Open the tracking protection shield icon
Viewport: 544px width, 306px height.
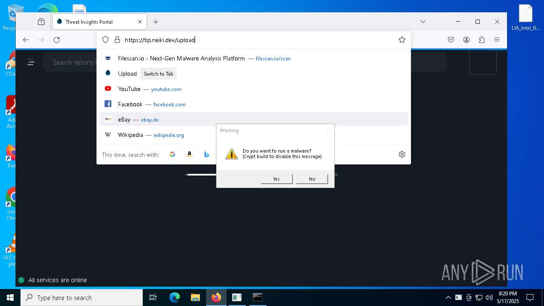point(105,40)
